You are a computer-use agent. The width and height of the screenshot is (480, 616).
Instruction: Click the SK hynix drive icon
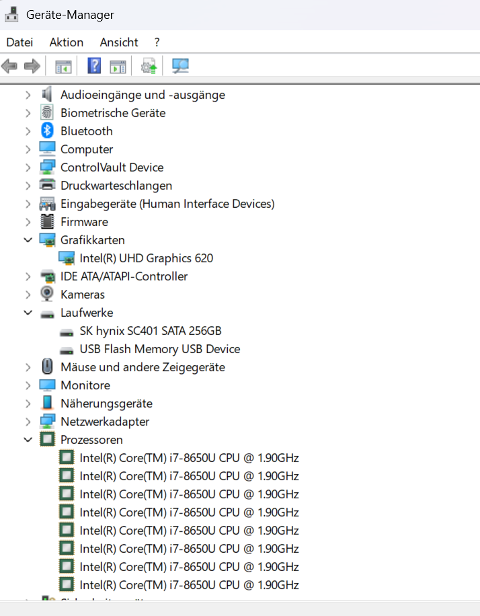click(67, 333)
